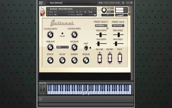Click the Mod wheel
This screenshot has height=108, width=172.
coord(44,88)
